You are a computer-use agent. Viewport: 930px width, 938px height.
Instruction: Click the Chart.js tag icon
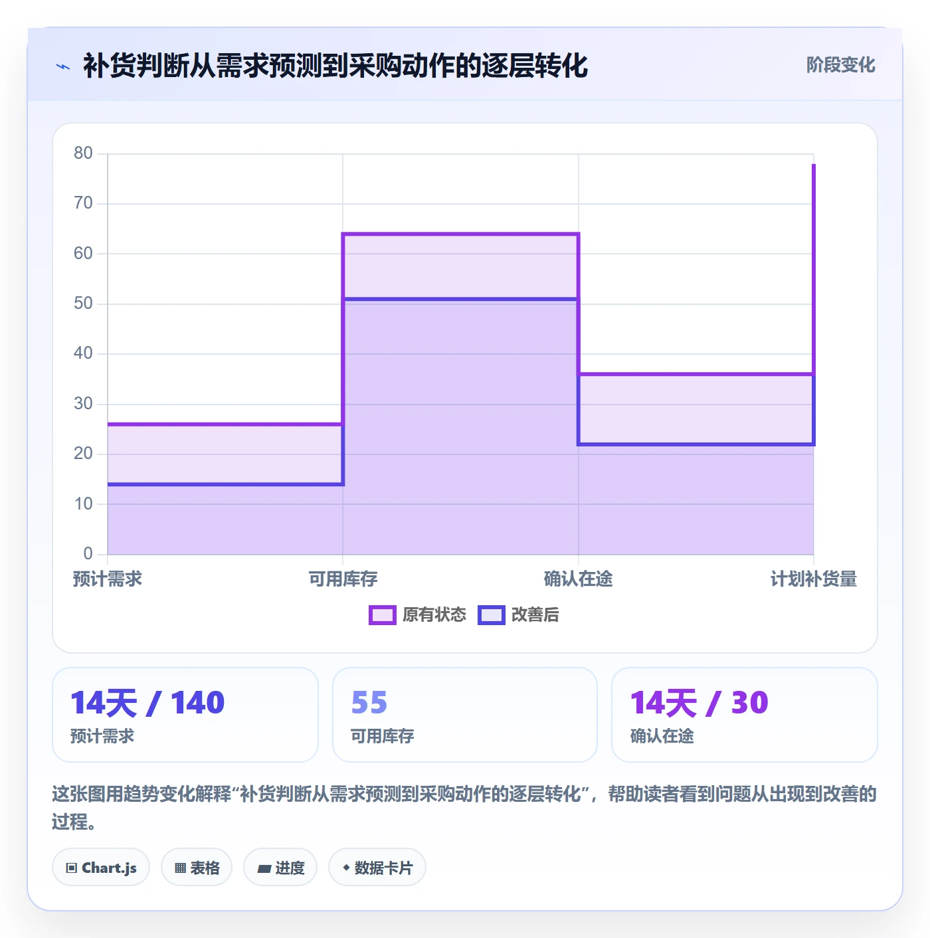(x=72, y=868)
